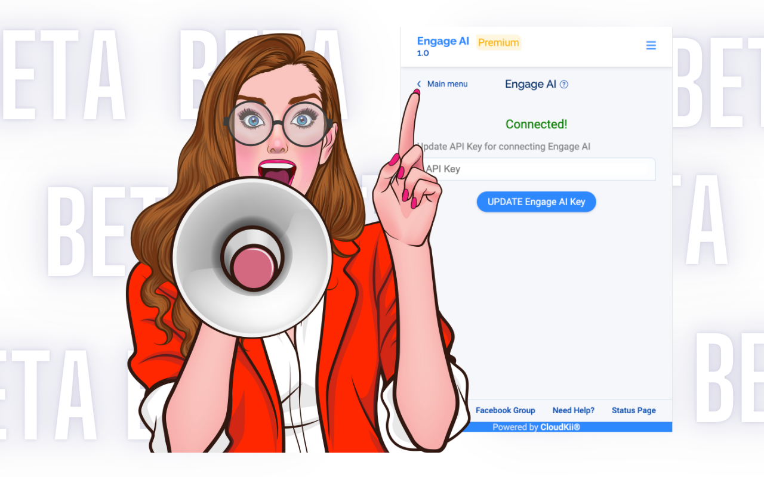Go back using Main menu

pyautogui.click(x=446, y=84)
